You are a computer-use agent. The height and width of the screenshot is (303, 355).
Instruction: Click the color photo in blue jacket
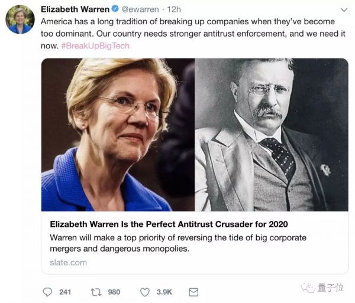[x=118, y=134]
